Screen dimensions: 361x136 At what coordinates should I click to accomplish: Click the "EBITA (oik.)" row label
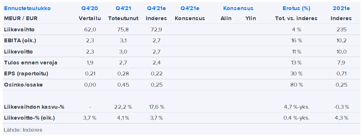(20, 41)
